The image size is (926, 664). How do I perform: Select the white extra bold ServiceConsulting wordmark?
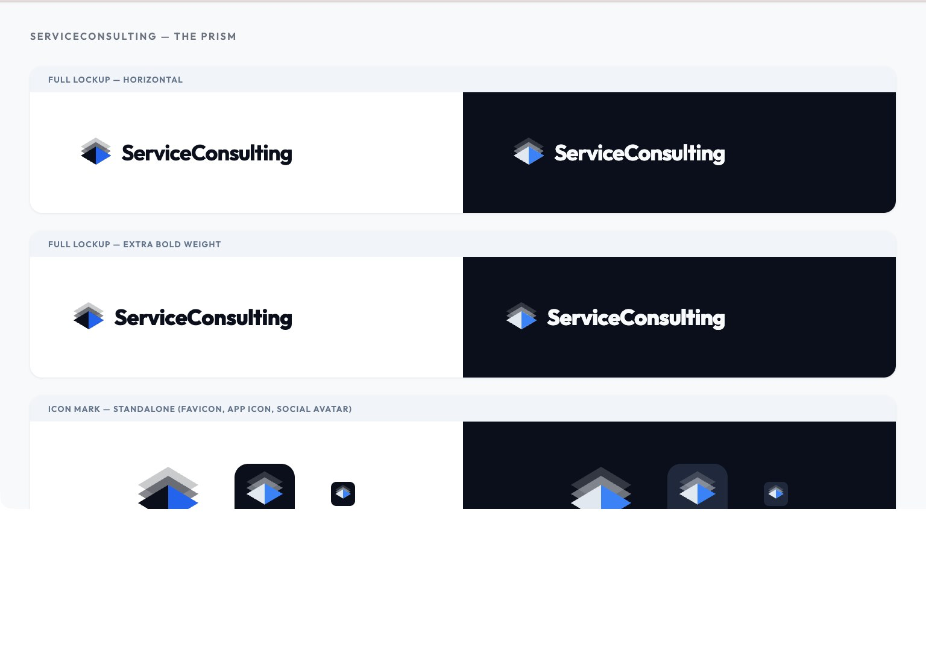coord(636,318)
